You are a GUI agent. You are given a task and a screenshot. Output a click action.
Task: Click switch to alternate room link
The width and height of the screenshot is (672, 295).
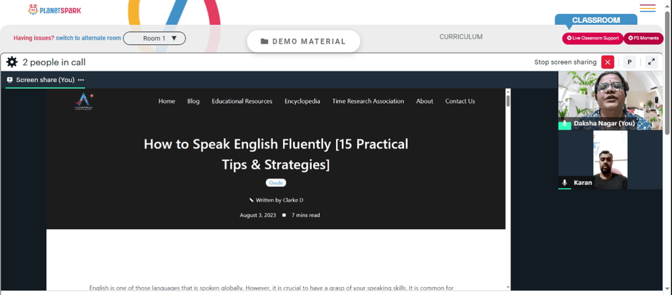click(88, 38)
